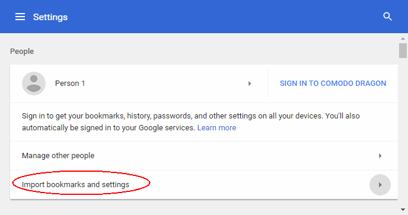Click the highlighted Import bookmarks arrow

click(380, 185)
